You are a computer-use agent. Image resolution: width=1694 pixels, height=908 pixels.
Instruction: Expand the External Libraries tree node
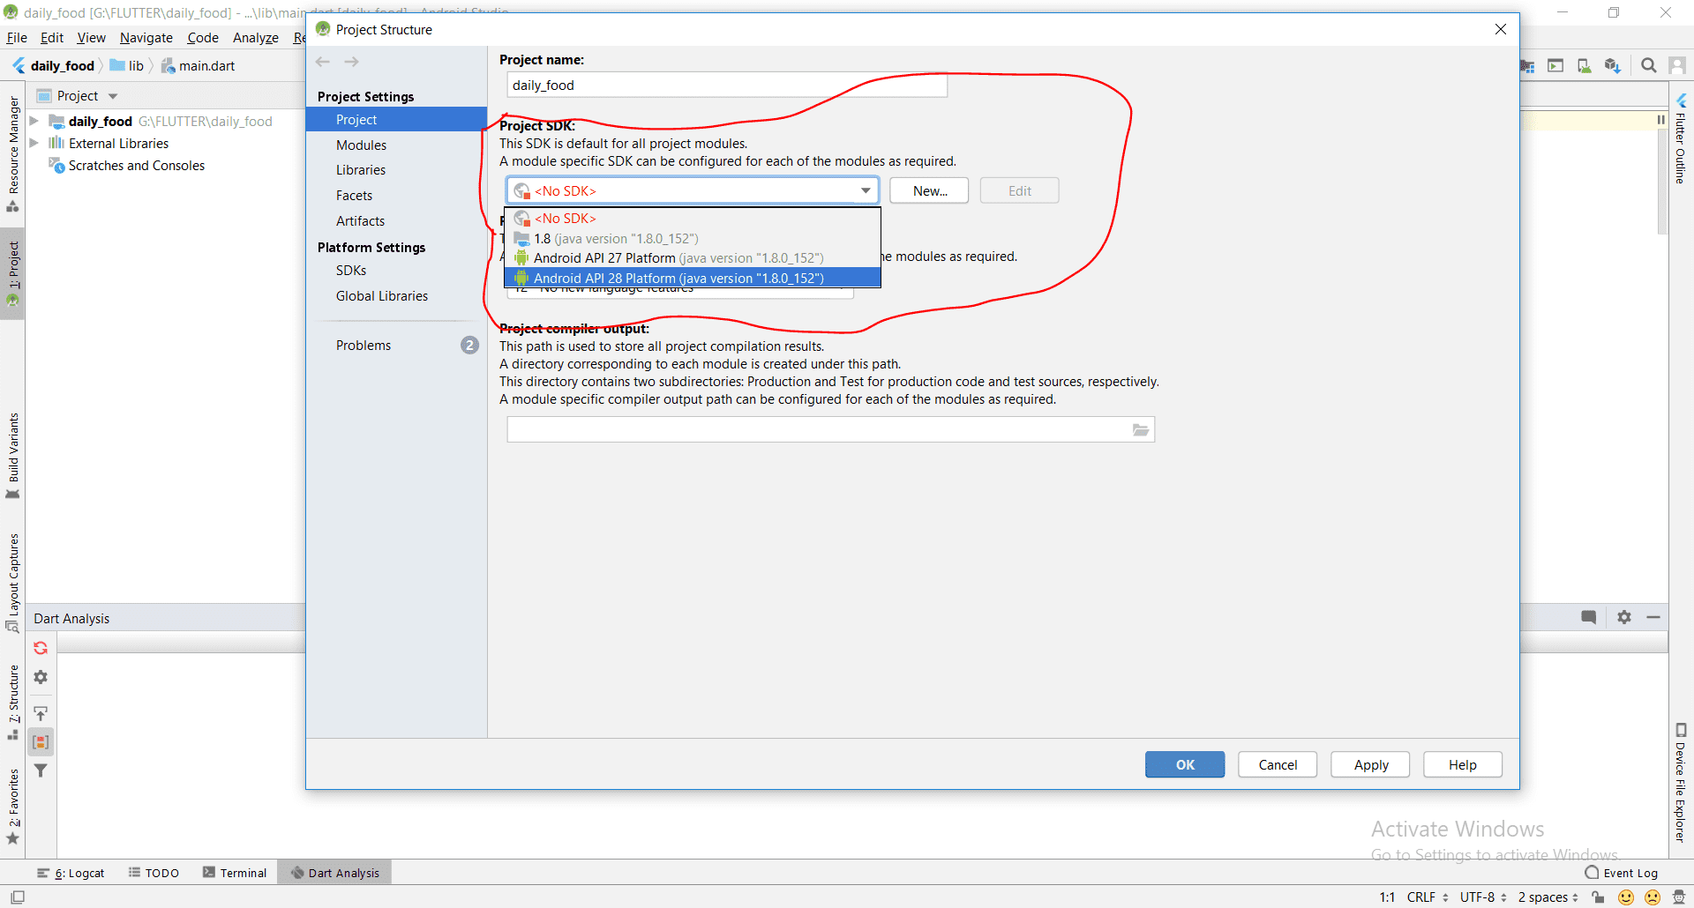[34, 143]
